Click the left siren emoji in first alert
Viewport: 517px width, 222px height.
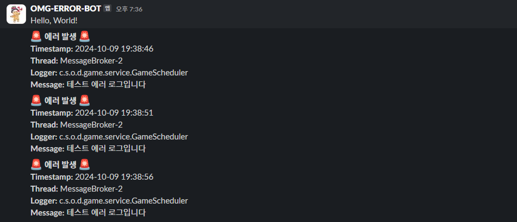36,36
